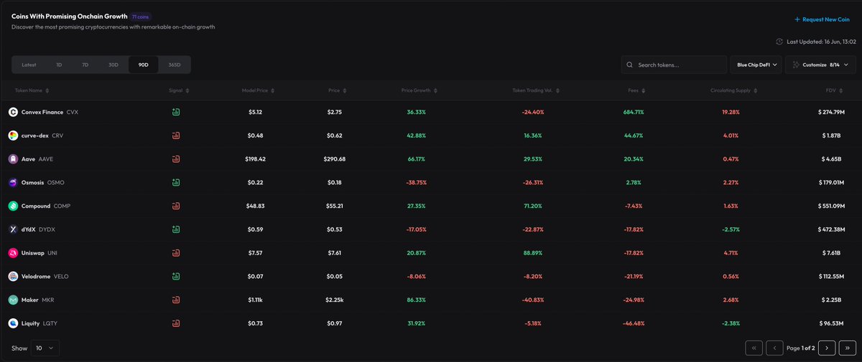Select the 30D timeframe tab
The height and width of the screenshot is (362, 862).
click(x=113, y=65)
